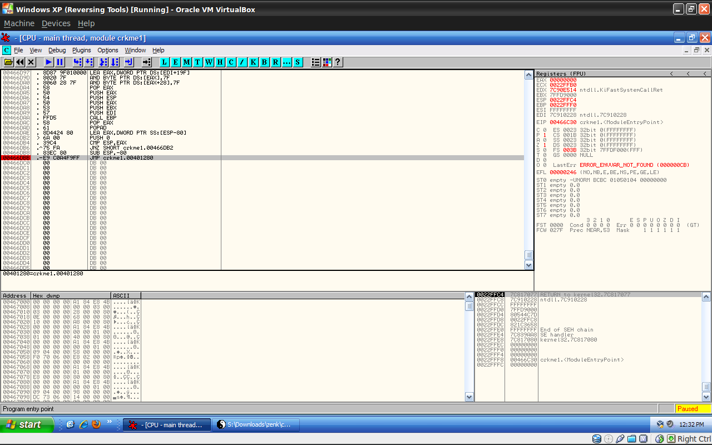Open the Options menu
The width and height of the screenshot is (712, 445).
pos(108,50)
